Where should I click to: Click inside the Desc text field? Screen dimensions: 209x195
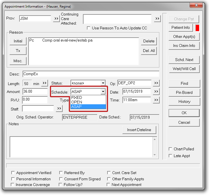[x=91, y=74]
